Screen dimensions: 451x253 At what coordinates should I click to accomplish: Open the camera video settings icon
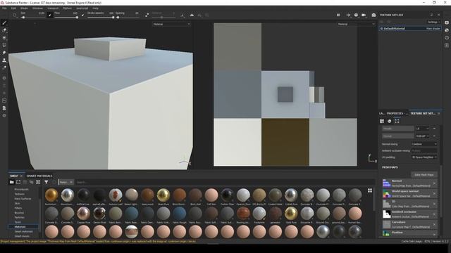[x=364, y=15]
